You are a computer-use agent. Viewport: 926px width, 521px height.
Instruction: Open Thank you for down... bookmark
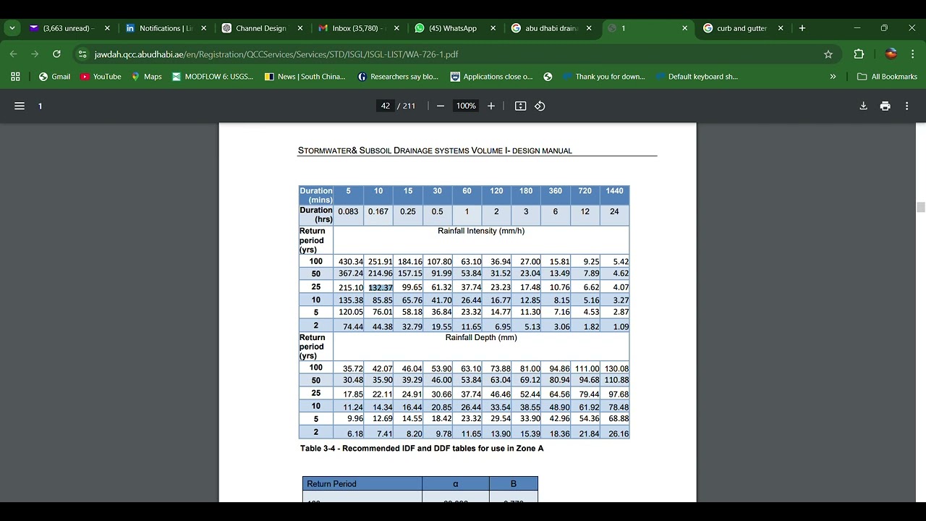click(603, 77)
